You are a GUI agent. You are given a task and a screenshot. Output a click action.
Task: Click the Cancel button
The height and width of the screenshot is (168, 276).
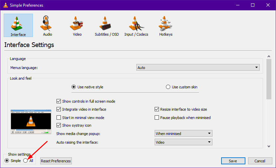(260, 161)
